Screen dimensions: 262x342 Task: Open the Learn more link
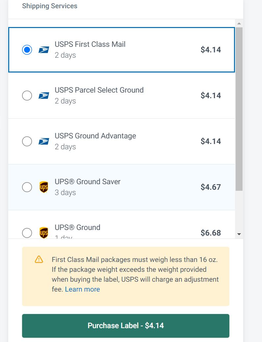point(82,289)
